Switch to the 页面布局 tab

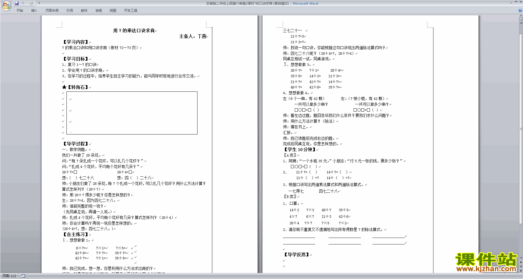point(52,11)
